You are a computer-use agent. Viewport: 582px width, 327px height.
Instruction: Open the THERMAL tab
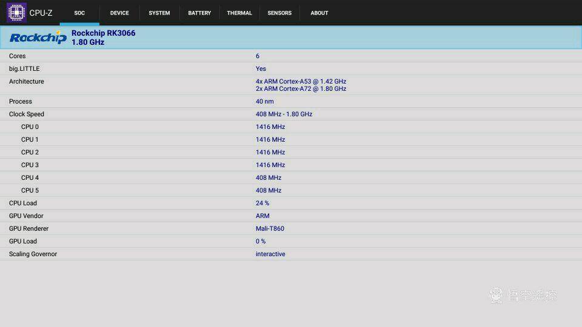[239, 13]
